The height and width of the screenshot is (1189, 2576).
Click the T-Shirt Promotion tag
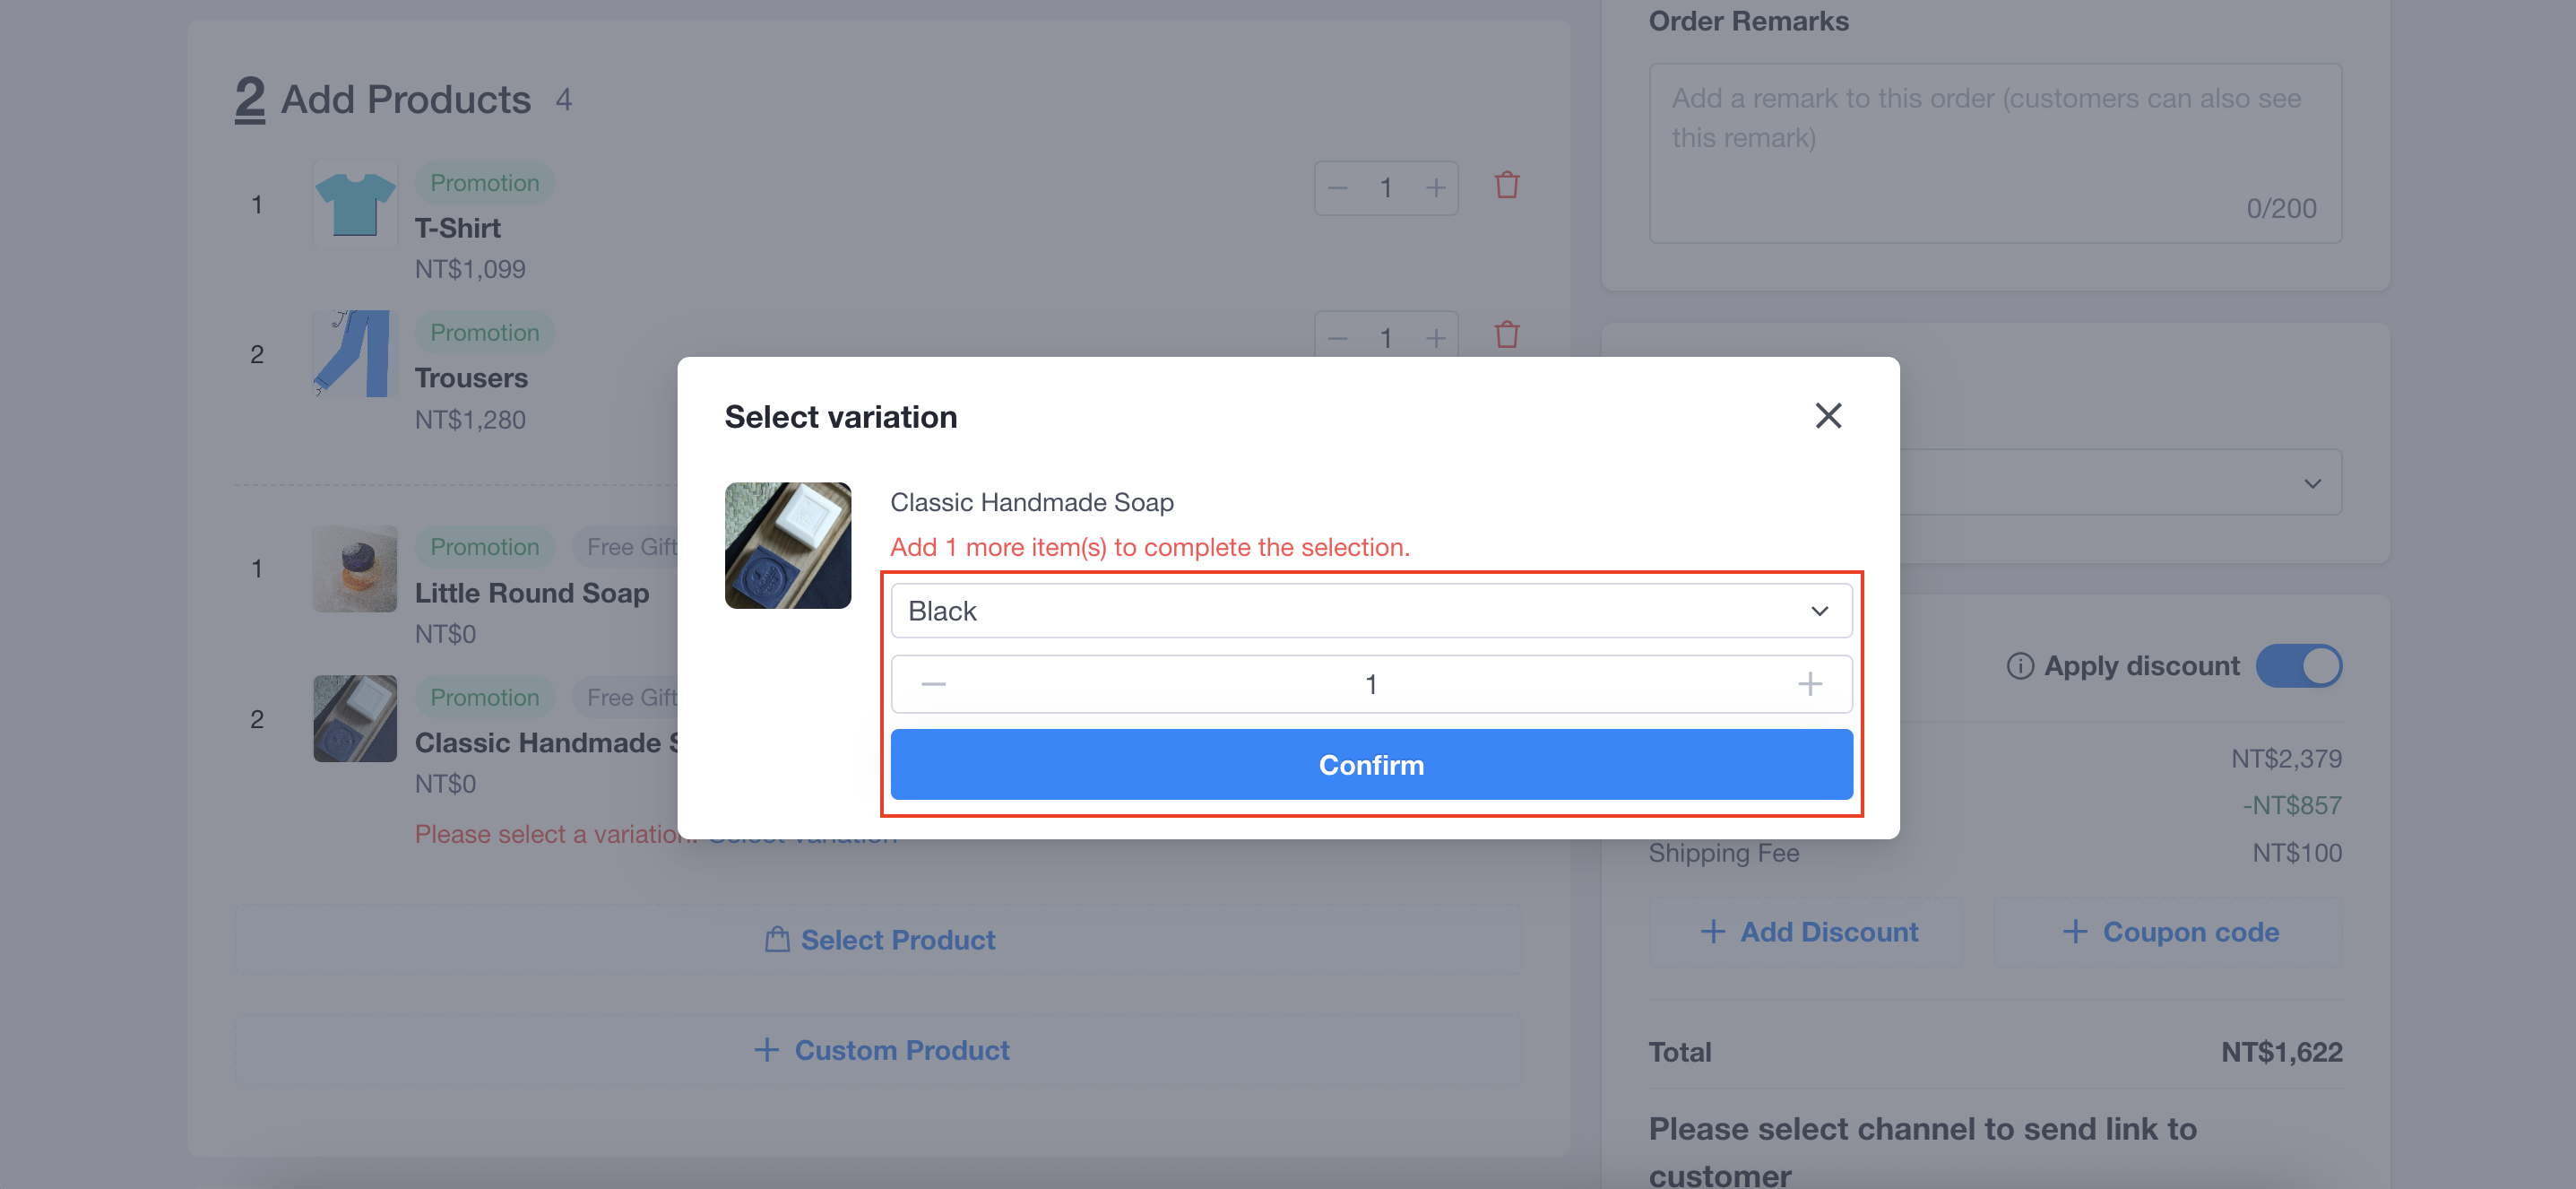pyautogui.click(x=484, y=183)
